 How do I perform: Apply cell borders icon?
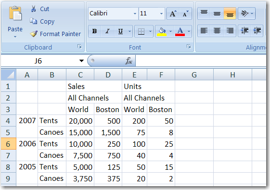[141, 31]
